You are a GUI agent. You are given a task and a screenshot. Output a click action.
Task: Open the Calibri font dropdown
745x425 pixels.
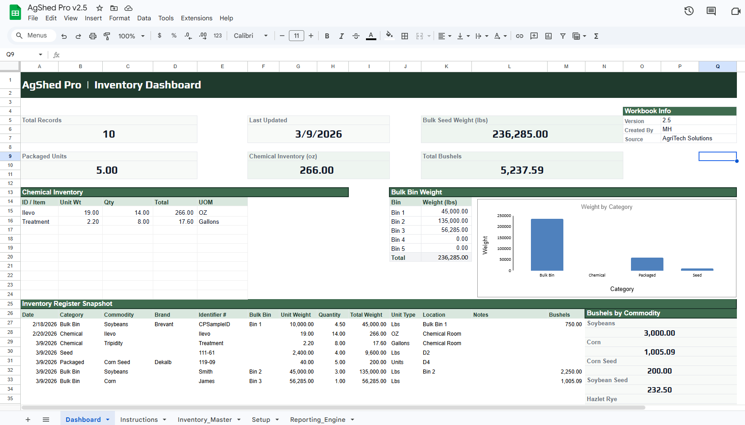tap(250, 36)
